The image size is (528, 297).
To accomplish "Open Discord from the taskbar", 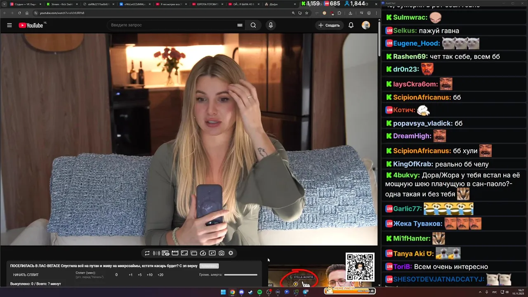I will [x=241, y=292].
